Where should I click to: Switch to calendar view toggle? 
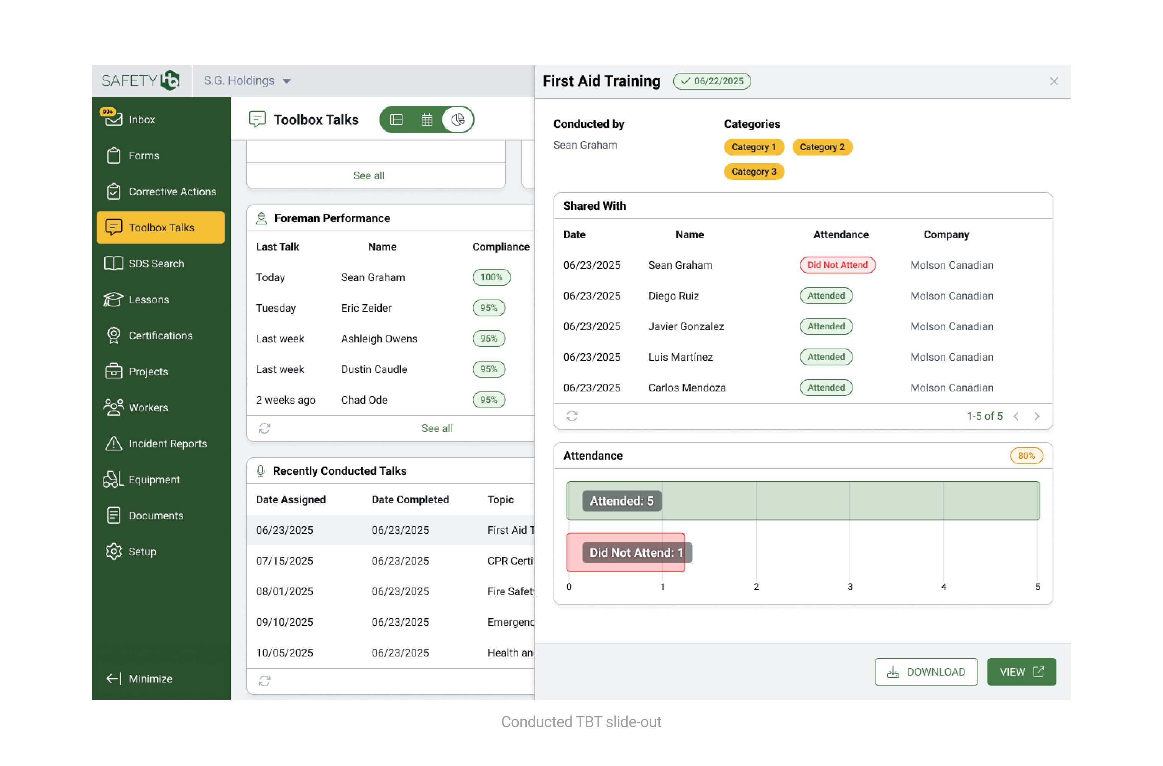[426, 119]
